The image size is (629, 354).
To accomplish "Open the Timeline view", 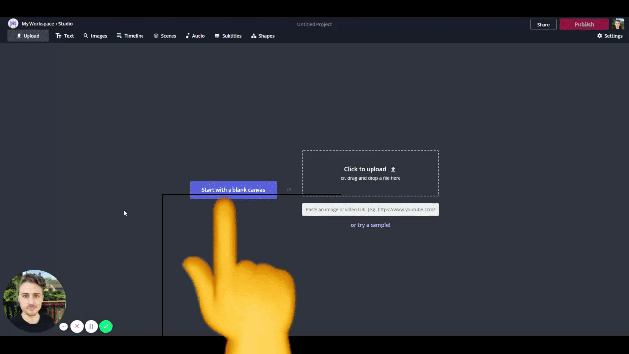I will (130, 36).
